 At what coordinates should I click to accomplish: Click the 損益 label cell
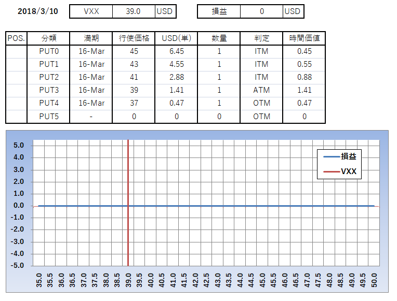219,11
